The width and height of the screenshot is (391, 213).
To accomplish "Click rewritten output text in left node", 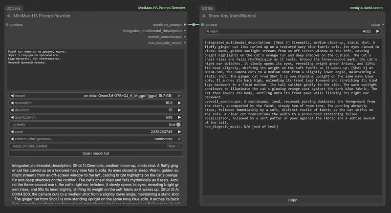I will tap(96, 183).
